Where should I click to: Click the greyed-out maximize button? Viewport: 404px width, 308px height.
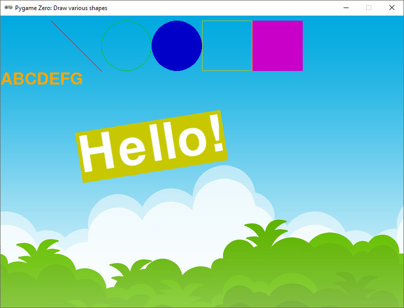(369, 8)
